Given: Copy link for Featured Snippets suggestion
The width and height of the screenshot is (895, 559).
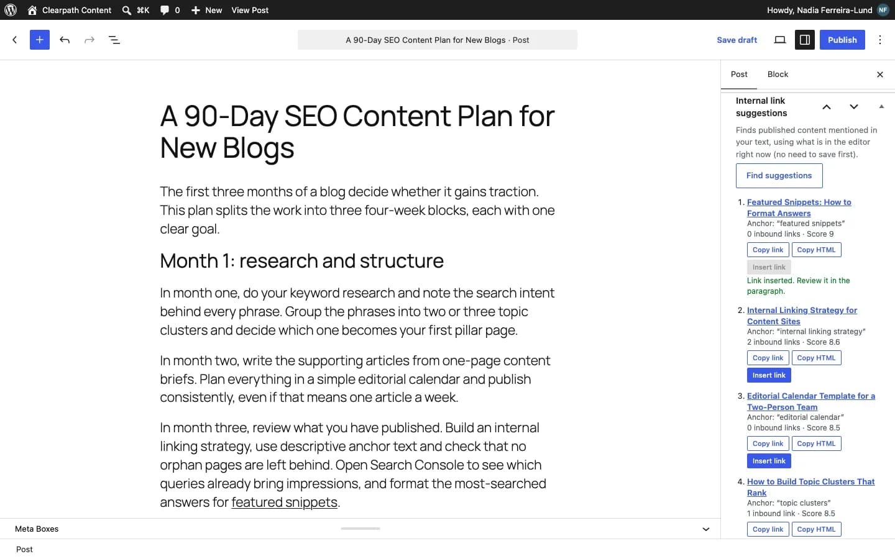Looking at the screenshot, I should (x=768, y=250).
